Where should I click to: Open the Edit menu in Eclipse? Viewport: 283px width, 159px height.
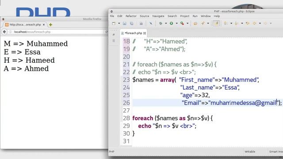click(x=120, y=16)
